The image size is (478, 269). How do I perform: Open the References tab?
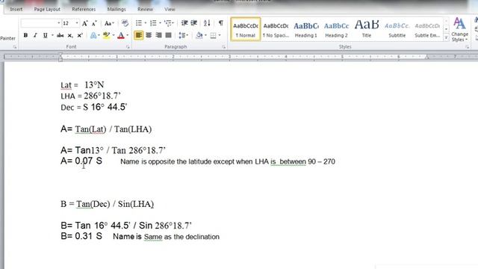coord(84,10)
